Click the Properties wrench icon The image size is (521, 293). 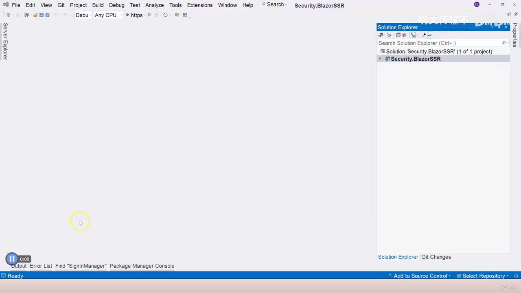click(424, 35)
